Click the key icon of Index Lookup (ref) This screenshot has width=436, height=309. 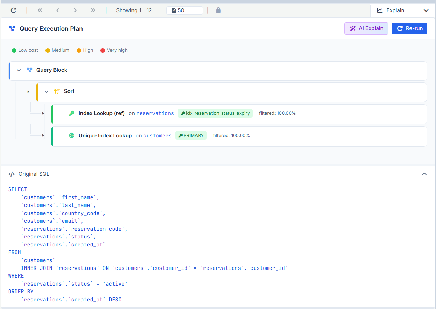click(72, 113)
